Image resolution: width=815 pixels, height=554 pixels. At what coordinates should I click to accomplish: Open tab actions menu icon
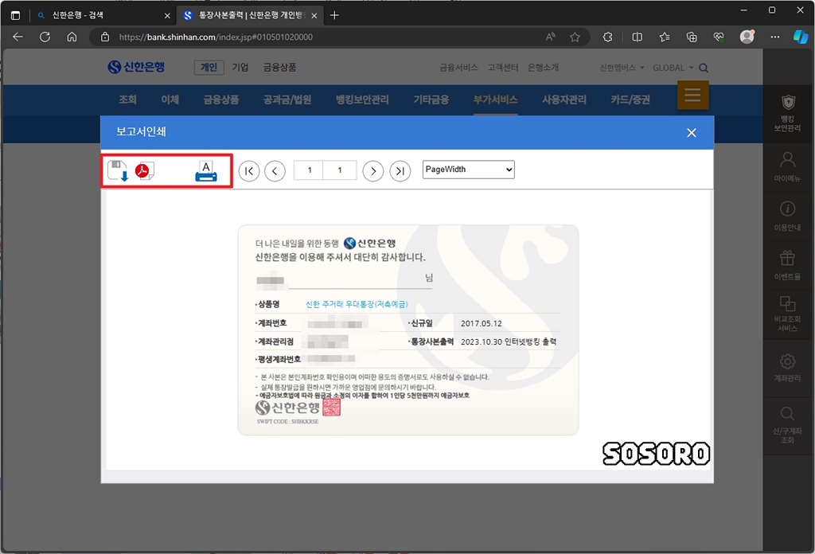16,16
